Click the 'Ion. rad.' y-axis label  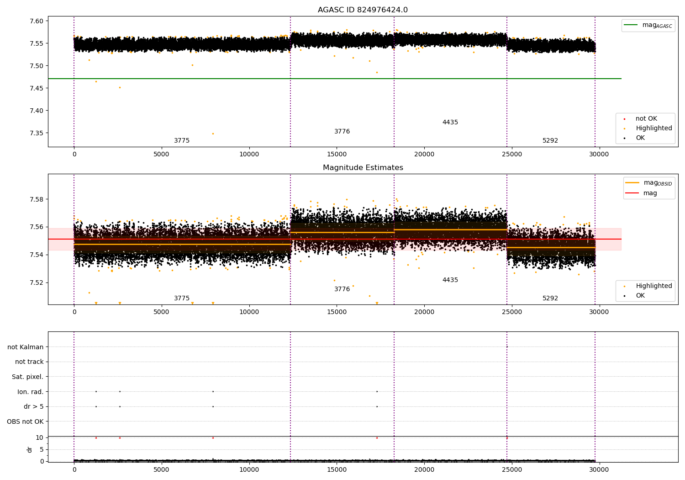[x=31, y=392]
